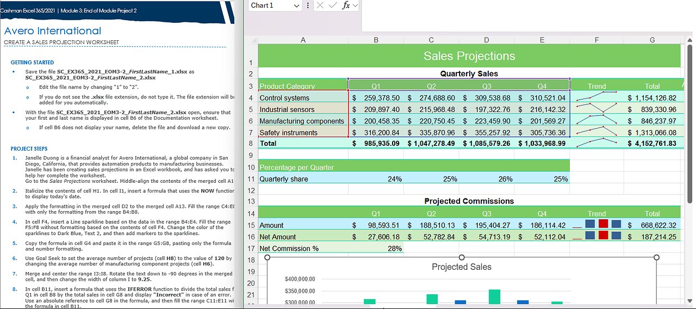
Task: Select row 17 header
Action: (x=251, y=249)
